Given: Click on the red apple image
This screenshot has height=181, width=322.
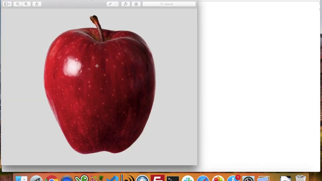Looking at the screenshot, I should [100, 84].
